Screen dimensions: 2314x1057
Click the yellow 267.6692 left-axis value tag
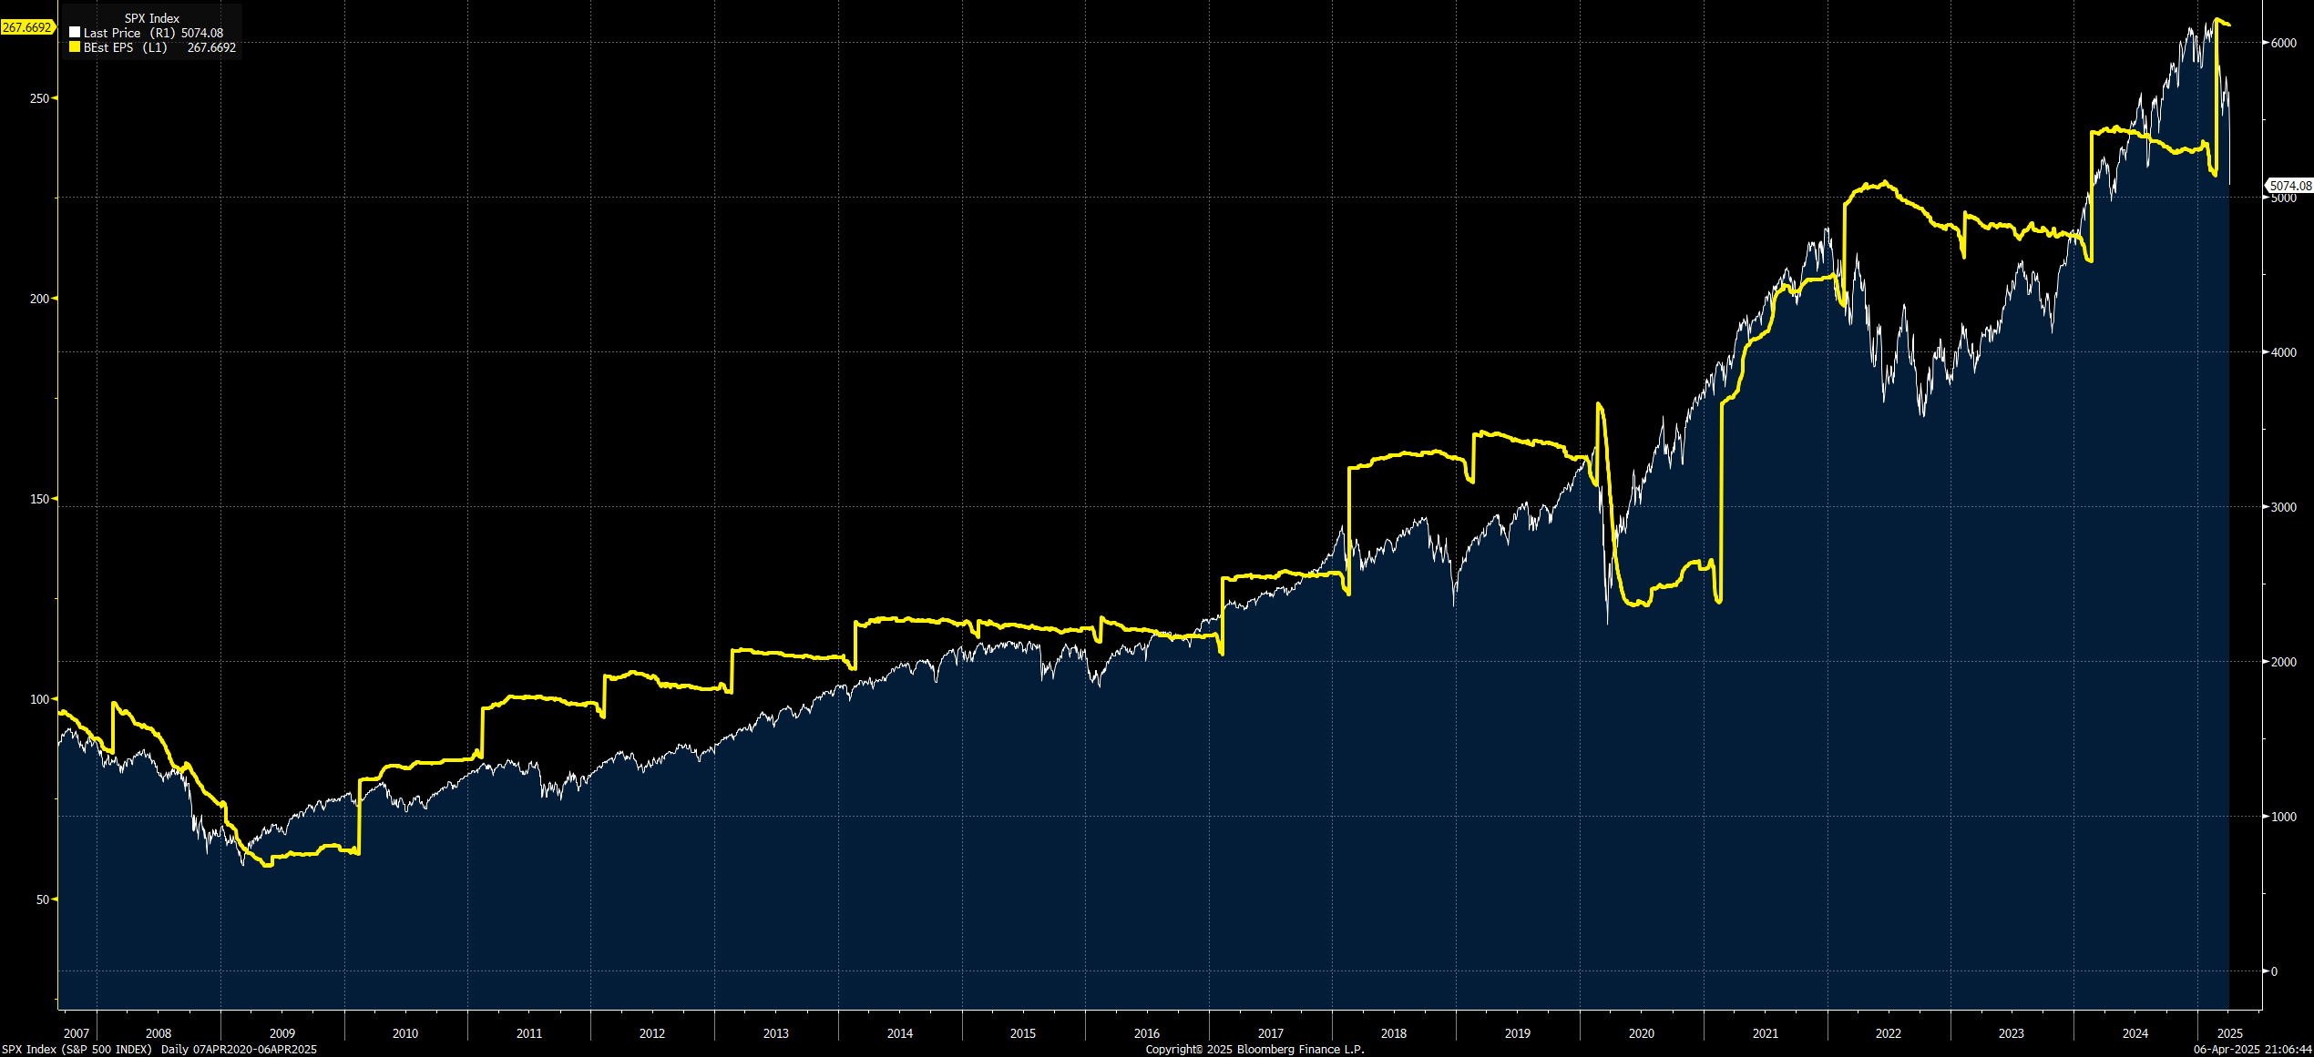point(27,27)
